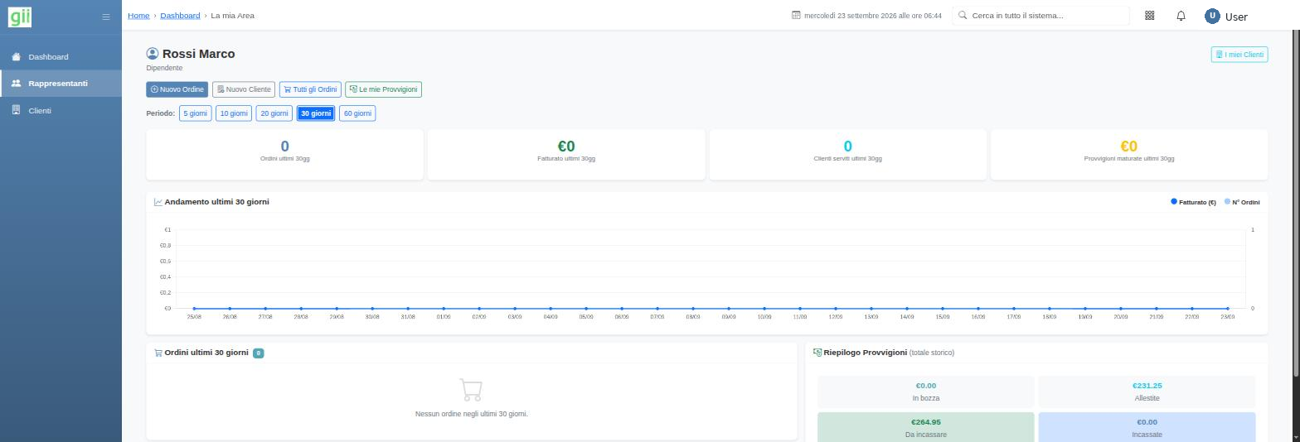Image resolution: width=1300 pixels, height=442 pixels.
Task: Click the 'La mia Area' breadcrumb text
Action: (233, 16)
